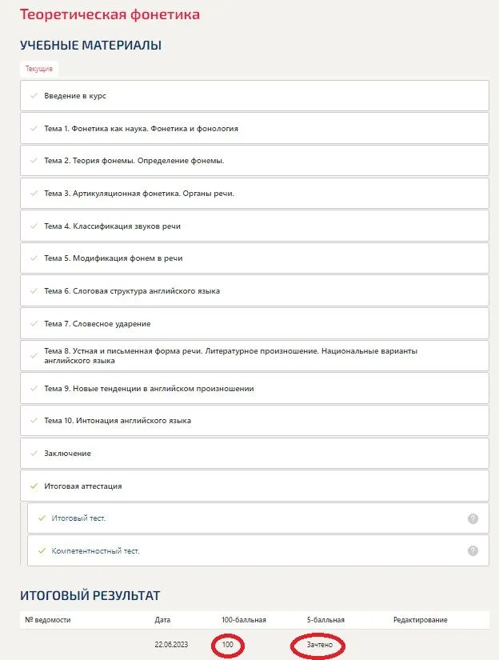
Task: Open Тема 10. Интонация английского языка
Action: coord(118,421)
